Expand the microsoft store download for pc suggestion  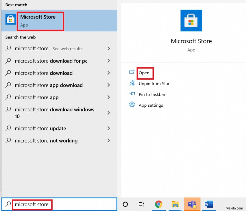click(x=109, y=61)
